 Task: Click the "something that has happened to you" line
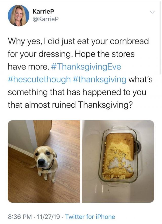tap(77, 92)
